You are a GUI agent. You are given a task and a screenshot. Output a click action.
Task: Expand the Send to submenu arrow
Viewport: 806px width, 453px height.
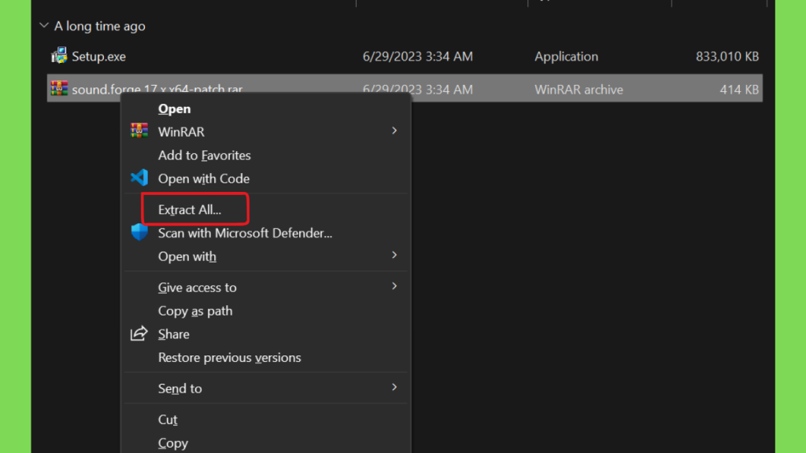tap(394, 387)
